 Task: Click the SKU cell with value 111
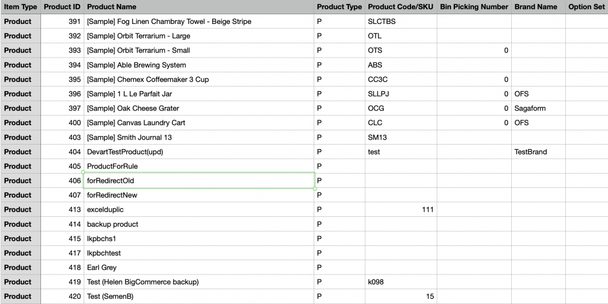coord(401,209)
